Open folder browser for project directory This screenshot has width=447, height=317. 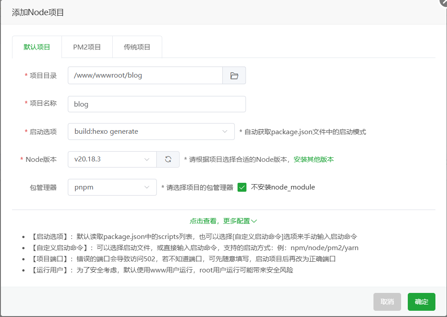[234, 75]
